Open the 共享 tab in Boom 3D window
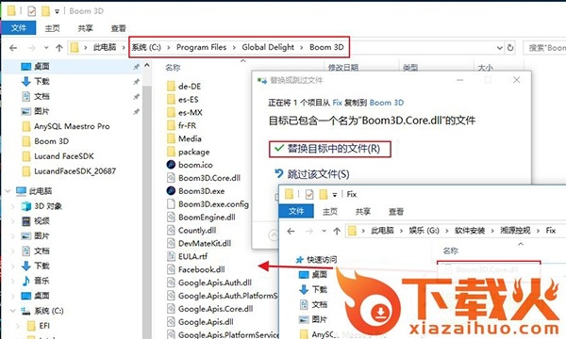Viewport: 566px width, 339px height. pos(85,28)
